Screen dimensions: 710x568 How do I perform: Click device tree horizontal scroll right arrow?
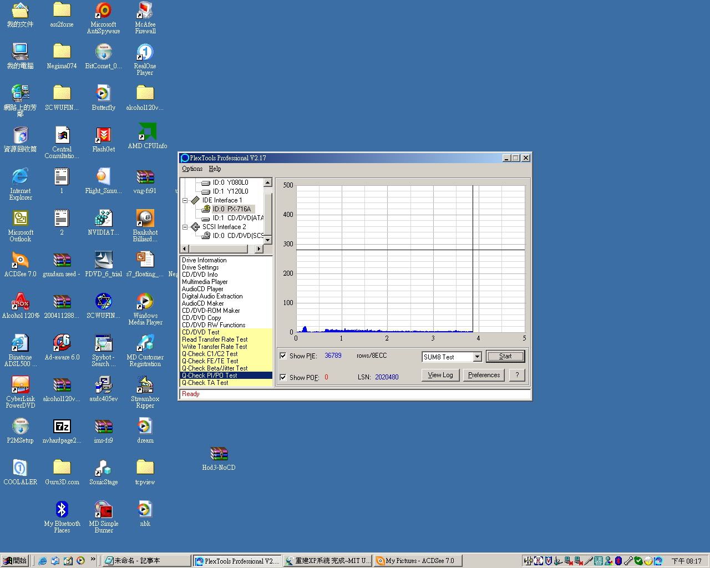[x=258, y=249]
